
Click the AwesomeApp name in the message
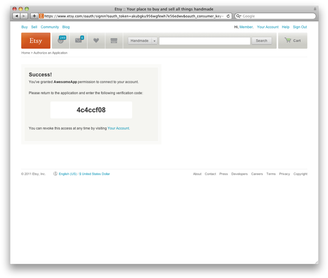[65, 82]
